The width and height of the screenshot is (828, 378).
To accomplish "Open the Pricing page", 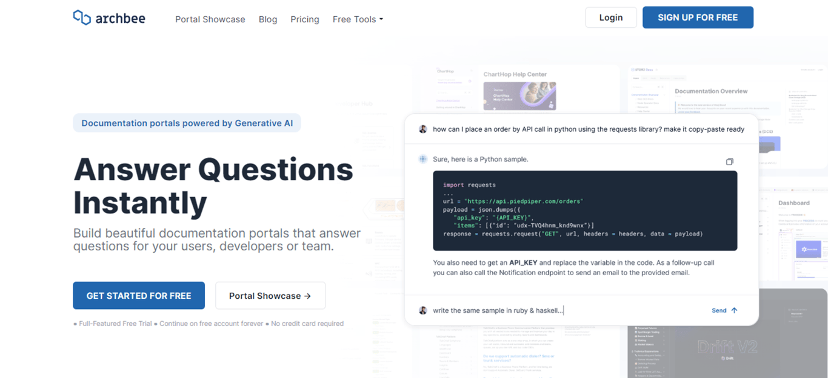I will [x=305, y=19].
